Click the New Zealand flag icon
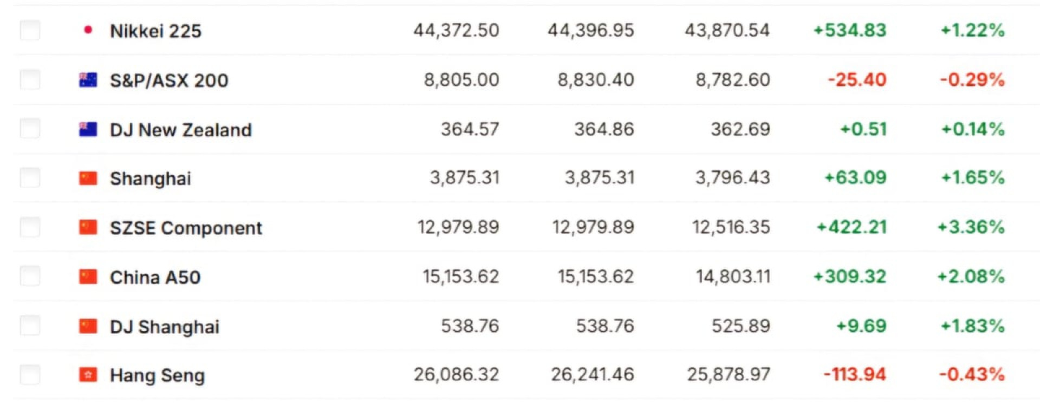The width and height of the screenshot is (1040, 404). (88, 129)
